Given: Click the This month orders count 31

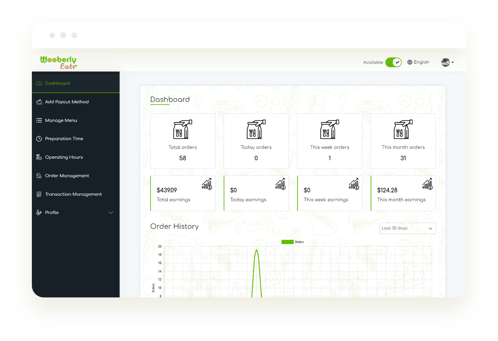Looking at the screenshot, I should [x=403, y=158].
